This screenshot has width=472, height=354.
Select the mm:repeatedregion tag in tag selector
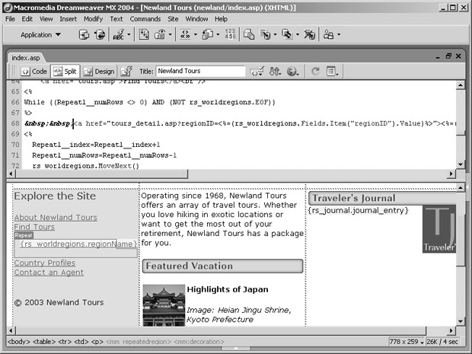(139, 342)
